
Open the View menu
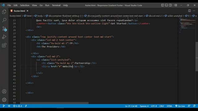click(x=34, y=5)
